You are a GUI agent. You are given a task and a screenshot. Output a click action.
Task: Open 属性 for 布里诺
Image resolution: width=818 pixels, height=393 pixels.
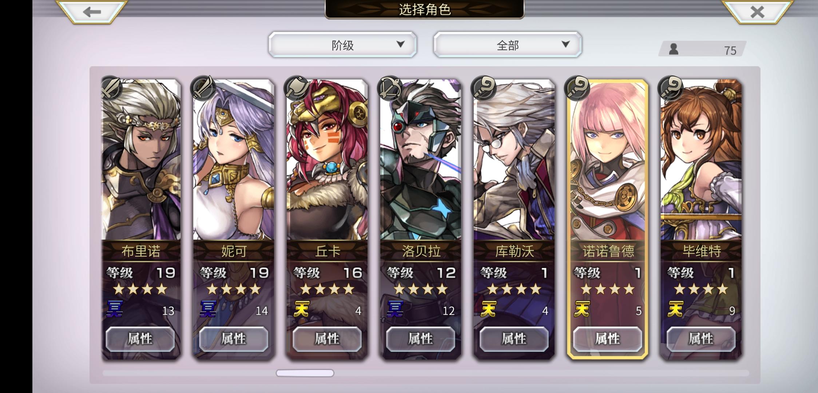click(140, 339)
